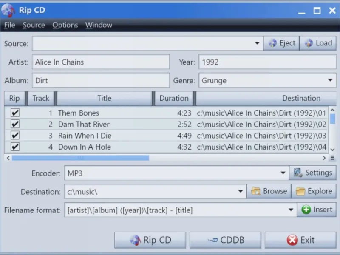Image resolution: width=340 pixels, height=255 pixels.
Task: Exit the application with red X button
Action: pos(300,240)
